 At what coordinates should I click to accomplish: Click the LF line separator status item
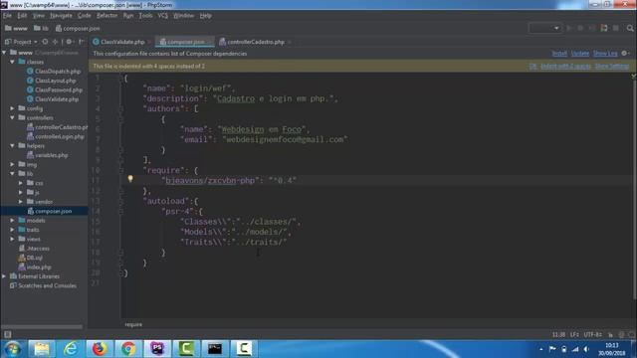coord(574,335)
